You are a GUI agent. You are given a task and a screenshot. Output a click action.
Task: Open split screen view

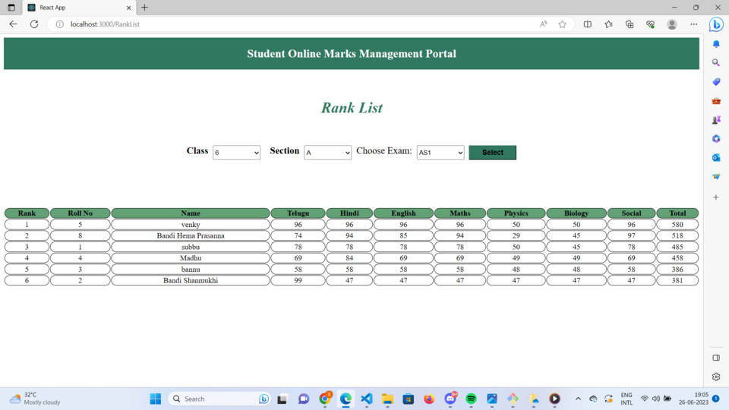(588, 24)
